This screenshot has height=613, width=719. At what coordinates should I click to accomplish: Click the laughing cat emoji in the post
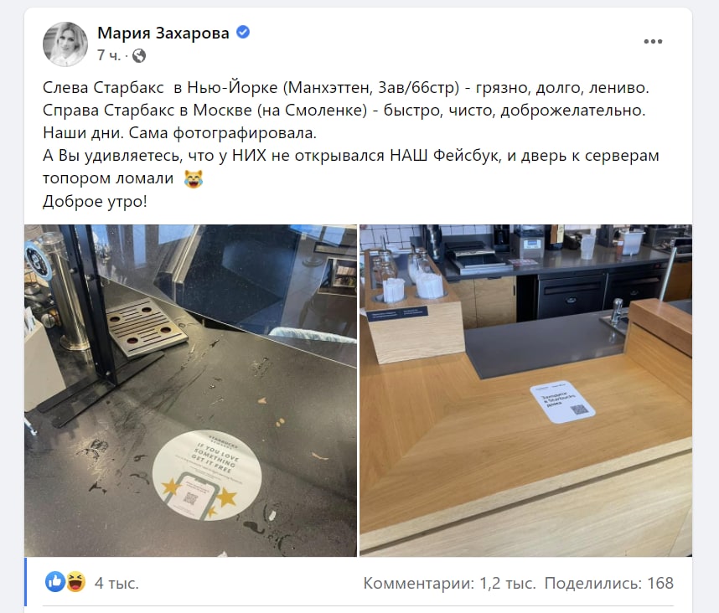coord(194,178)
